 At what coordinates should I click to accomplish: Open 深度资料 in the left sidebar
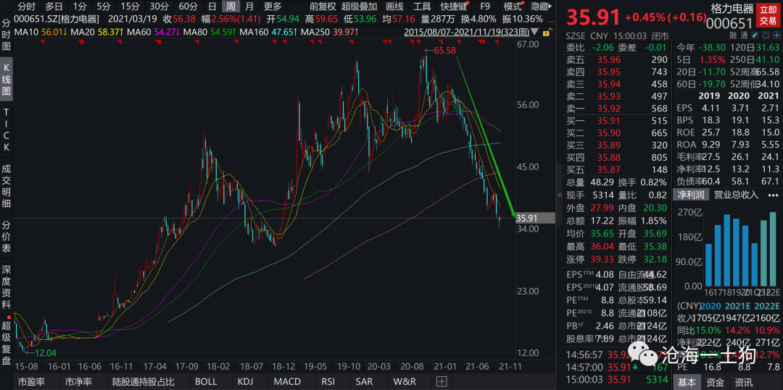tap(7, 287)
